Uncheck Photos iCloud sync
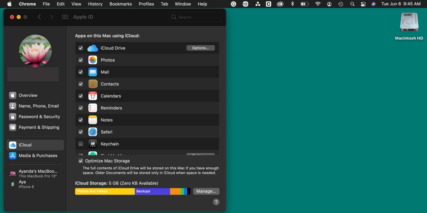Viewport: 427px width, 213px height. (x=81, y=60)
